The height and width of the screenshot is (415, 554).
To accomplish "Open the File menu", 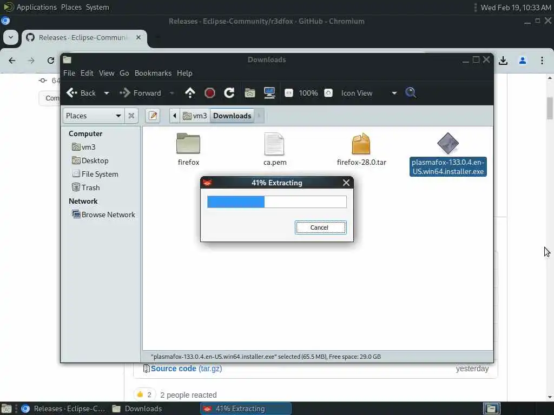I will tap(69, 73).
